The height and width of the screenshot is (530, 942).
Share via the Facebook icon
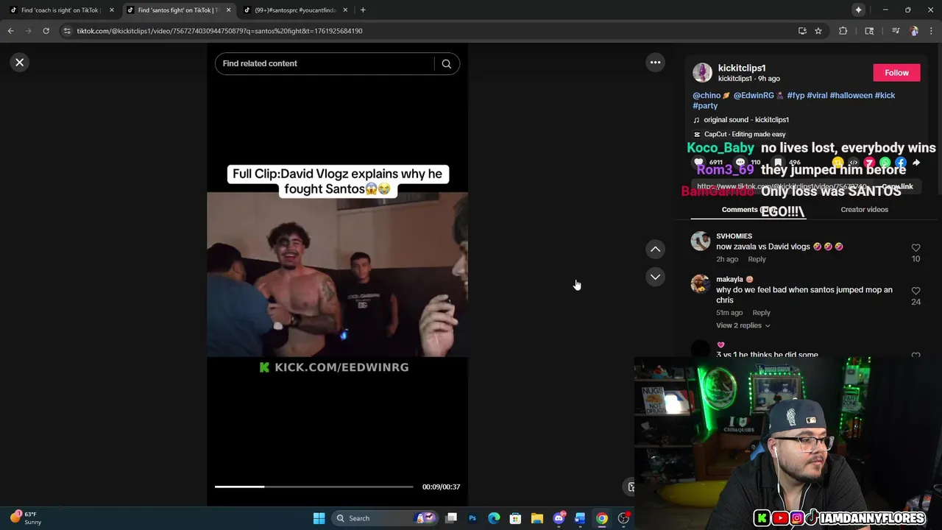tap(901, 163)
